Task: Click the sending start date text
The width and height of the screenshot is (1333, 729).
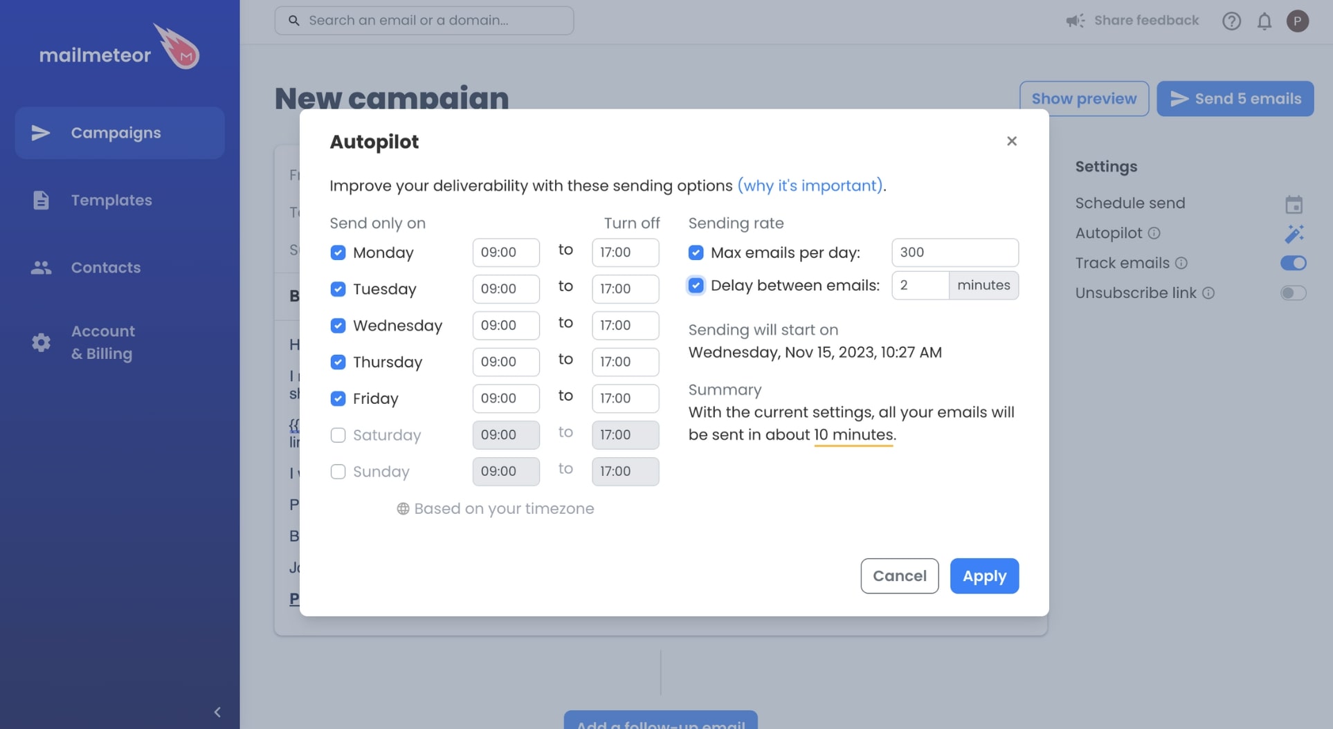Action: 815,352
